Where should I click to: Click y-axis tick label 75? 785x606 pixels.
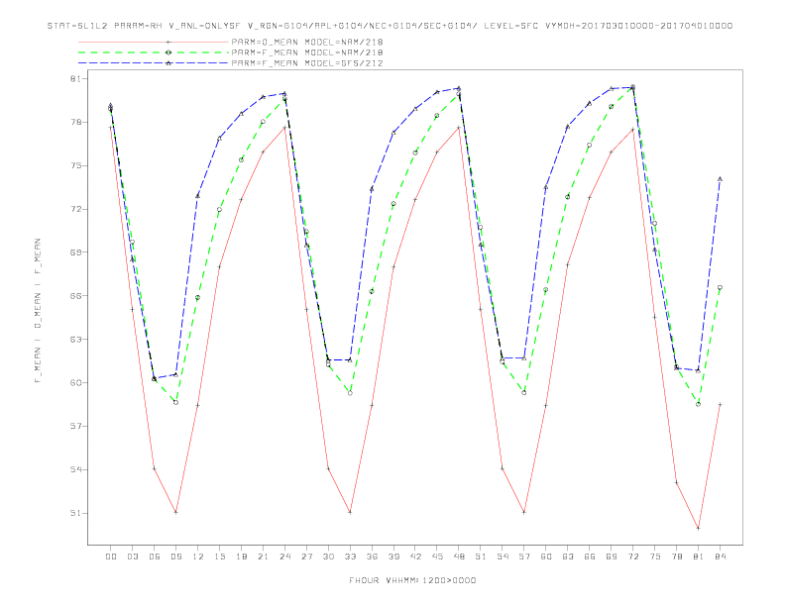(x=77, y=165)
